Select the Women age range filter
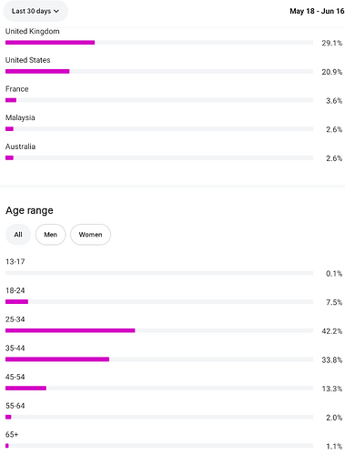The height and width of the screenshot is (455, 345). 90,235
